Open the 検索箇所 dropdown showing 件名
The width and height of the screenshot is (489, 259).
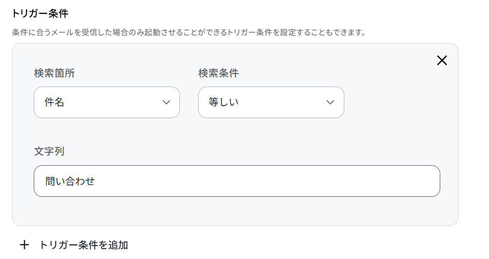click(107, 102)
